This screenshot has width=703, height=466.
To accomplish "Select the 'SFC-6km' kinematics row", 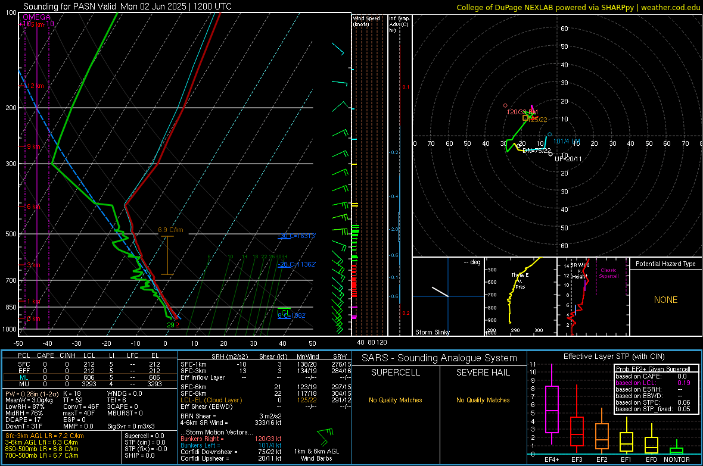I will click(x=266, y=387).
